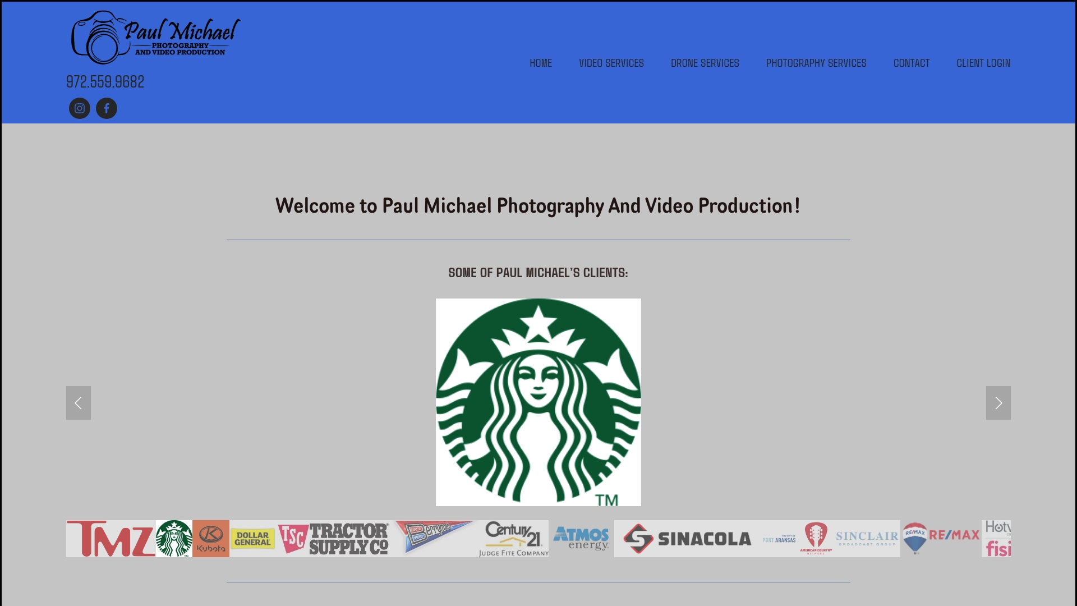The image size is (1077, 606).
Task: Select the Berryman logo thumbnail
Action: (x=434, y=539)
